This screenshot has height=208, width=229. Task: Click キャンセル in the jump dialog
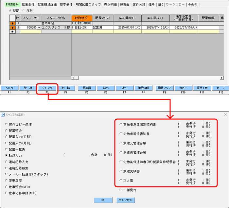pyautogui.click(x=126, y=200)
